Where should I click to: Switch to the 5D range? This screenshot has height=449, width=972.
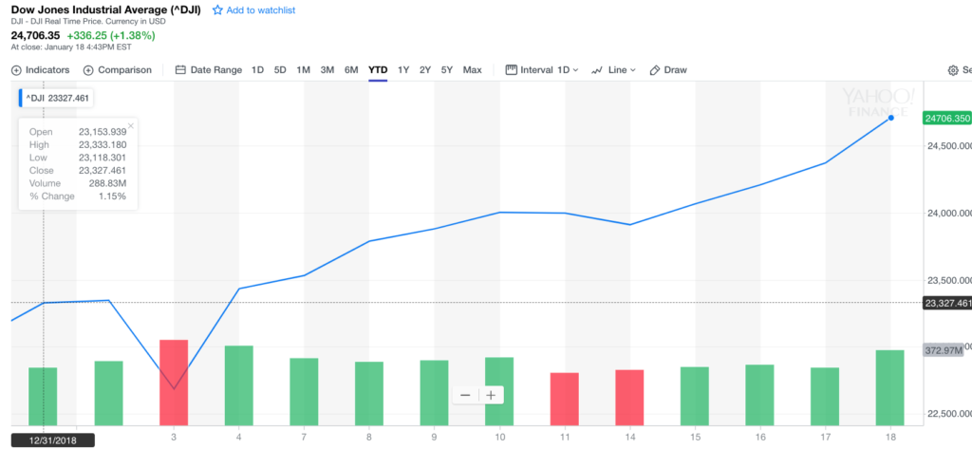click(x=280, y=70)
